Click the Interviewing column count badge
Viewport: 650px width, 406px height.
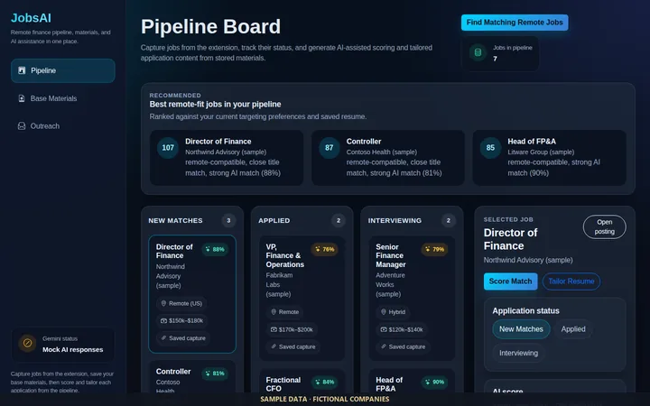[448, 221]
